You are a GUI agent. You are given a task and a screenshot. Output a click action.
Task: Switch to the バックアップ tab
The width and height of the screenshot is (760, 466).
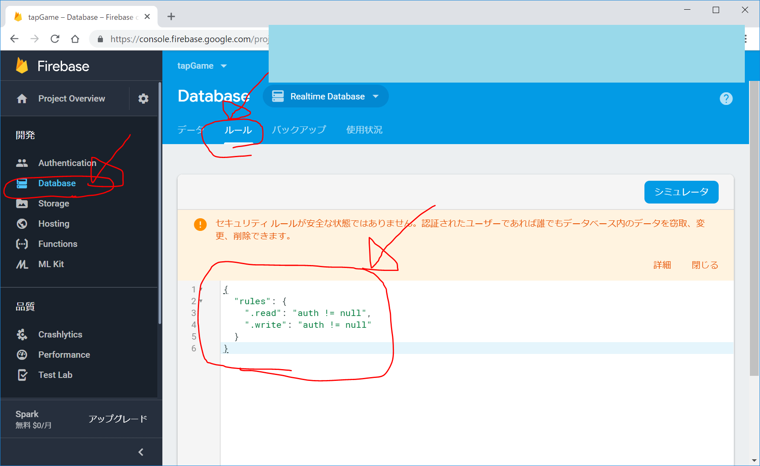click(299, 130)
